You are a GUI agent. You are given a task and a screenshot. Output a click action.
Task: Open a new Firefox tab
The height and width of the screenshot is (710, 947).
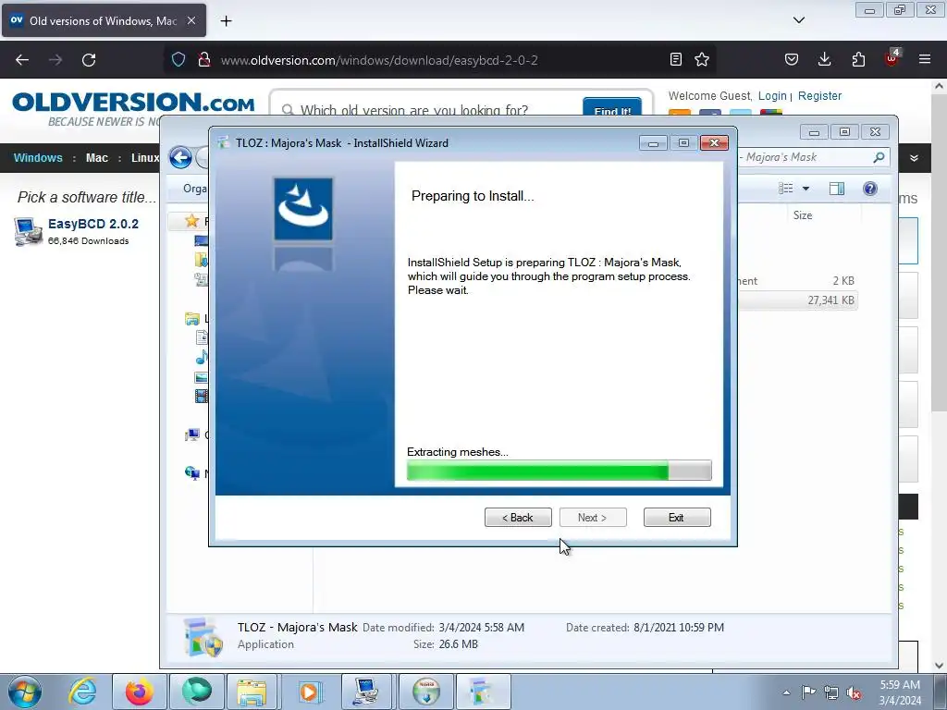coord(226,21)
